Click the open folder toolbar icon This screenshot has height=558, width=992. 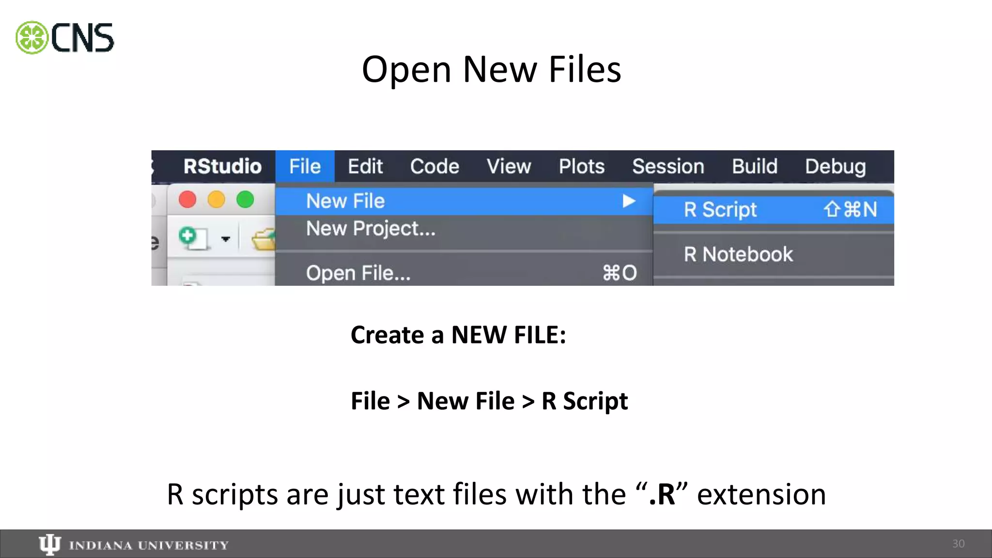click(x=263, y=239)
